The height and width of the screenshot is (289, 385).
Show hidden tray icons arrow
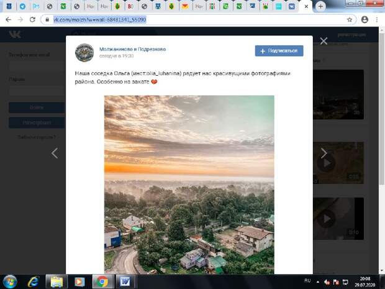pos(318,282)
